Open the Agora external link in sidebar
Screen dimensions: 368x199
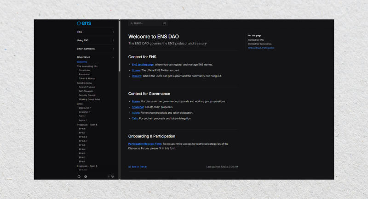coord(83,120)
